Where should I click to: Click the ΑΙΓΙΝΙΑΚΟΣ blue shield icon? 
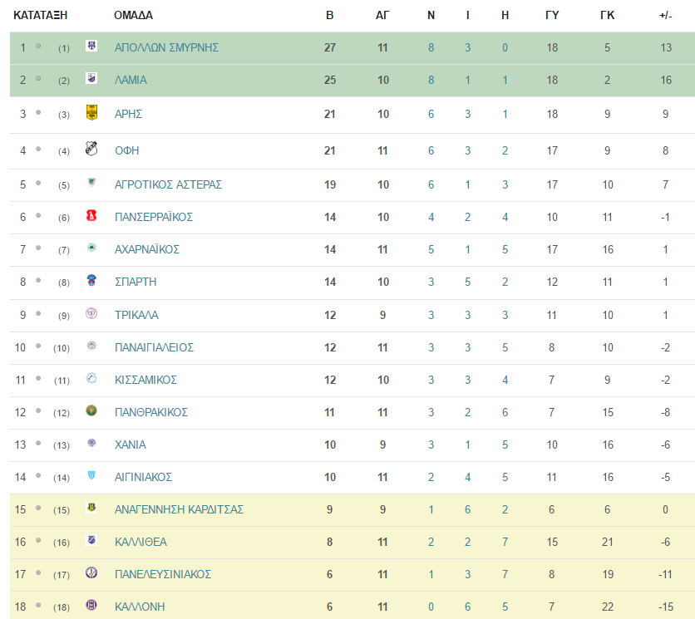(91, 476)
